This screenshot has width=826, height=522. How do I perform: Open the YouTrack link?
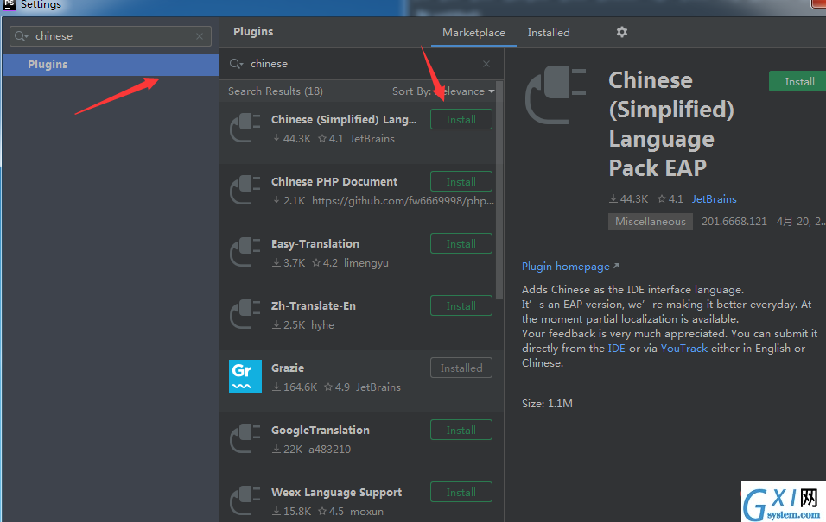(x=683, y=349)
